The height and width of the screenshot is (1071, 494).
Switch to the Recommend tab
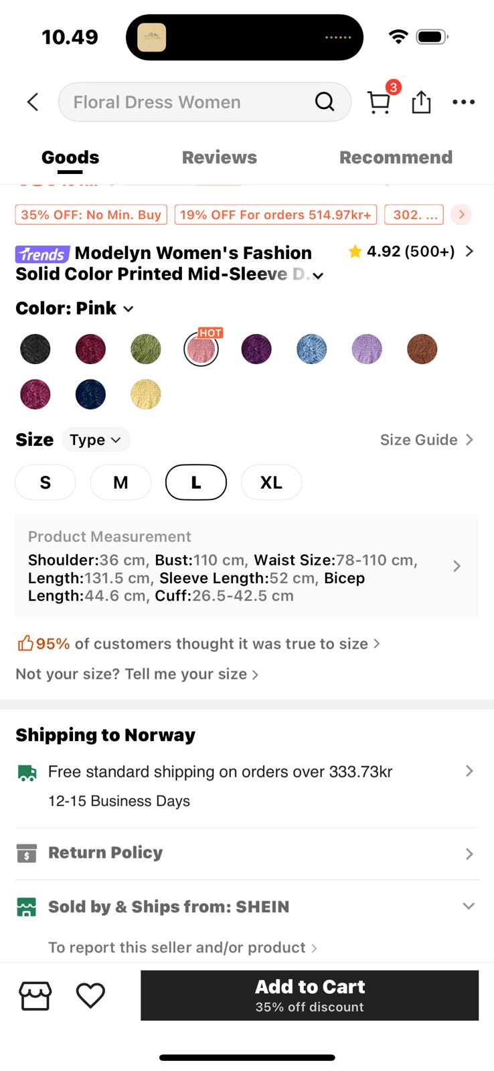tap(396, 157)
